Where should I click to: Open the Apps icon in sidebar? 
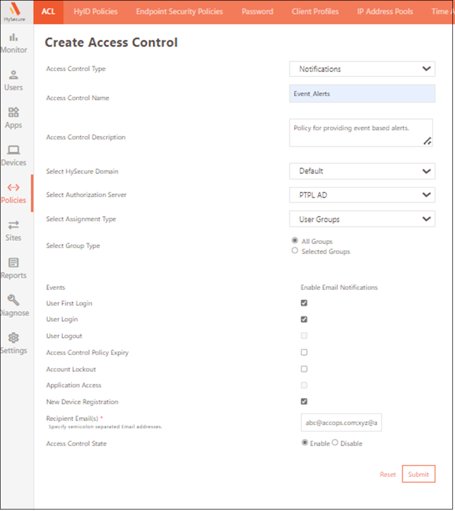(14, 113)
